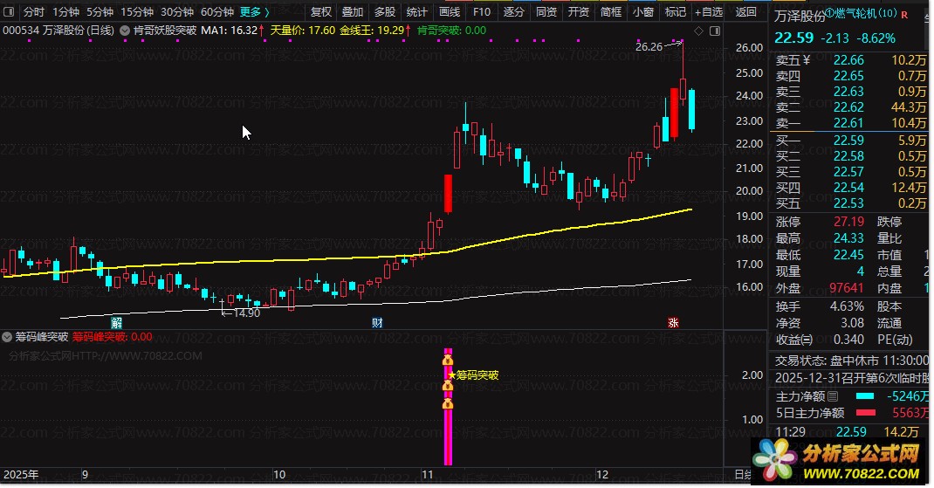This screenshot has width=934, height=488.
Task: Click the 外盘 value 97641
Action: pos(846,288)
